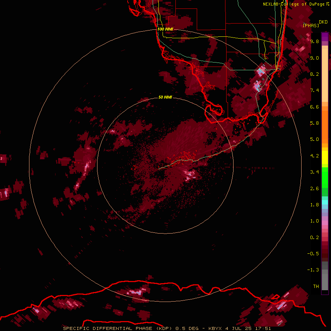
Task: Click the "17:51" timestamp in caption
Action: [x=263, y=328]
